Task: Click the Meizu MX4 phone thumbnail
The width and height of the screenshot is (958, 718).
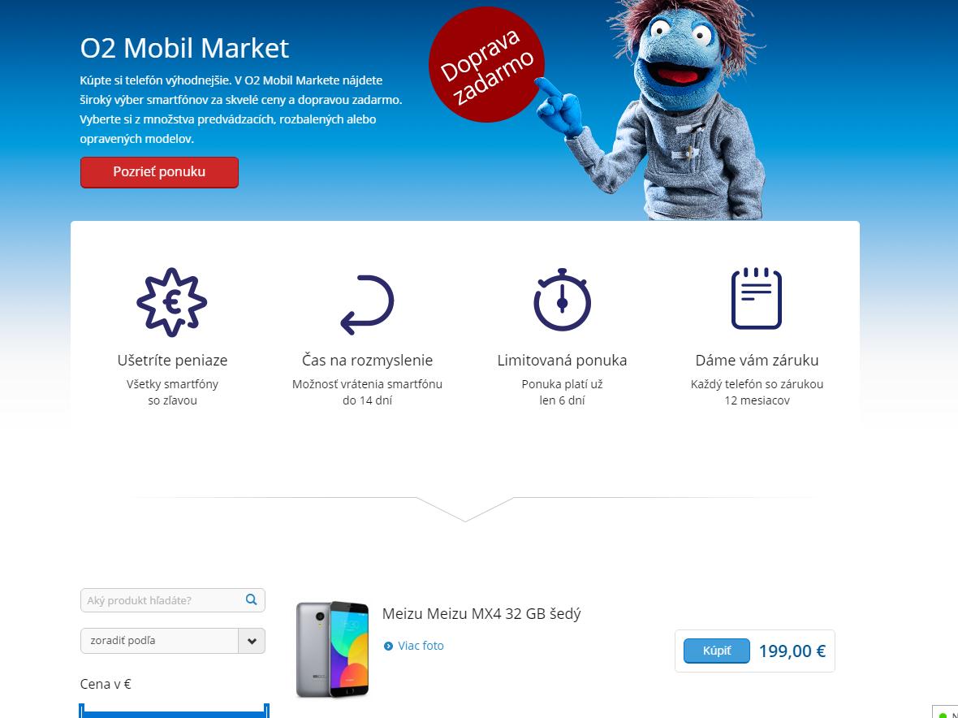Action: tap(332, 650)
